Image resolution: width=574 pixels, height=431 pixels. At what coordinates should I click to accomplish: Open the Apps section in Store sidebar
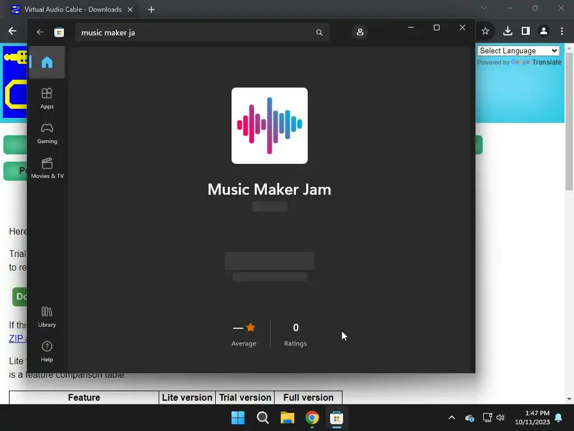click(x=47, y=98)
